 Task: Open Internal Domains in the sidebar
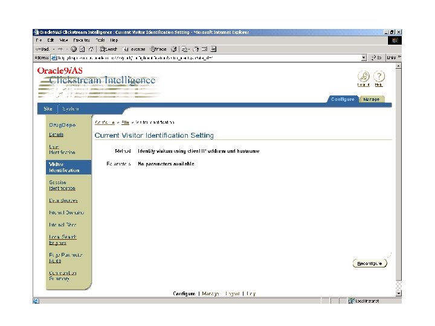click(66, 213)
